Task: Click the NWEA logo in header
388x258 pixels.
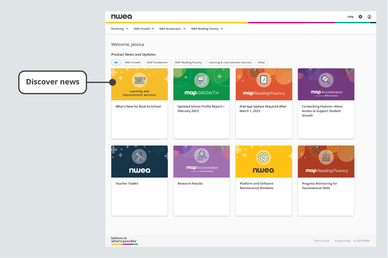Action: tap(121, 17)
